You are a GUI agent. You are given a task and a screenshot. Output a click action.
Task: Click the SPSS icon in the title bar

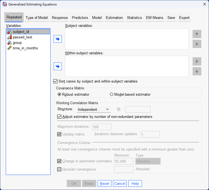click(5, 4)
